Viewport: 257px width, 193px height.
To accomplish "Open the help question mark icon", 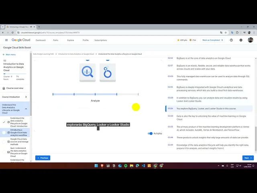I will [x=231, y=40].
